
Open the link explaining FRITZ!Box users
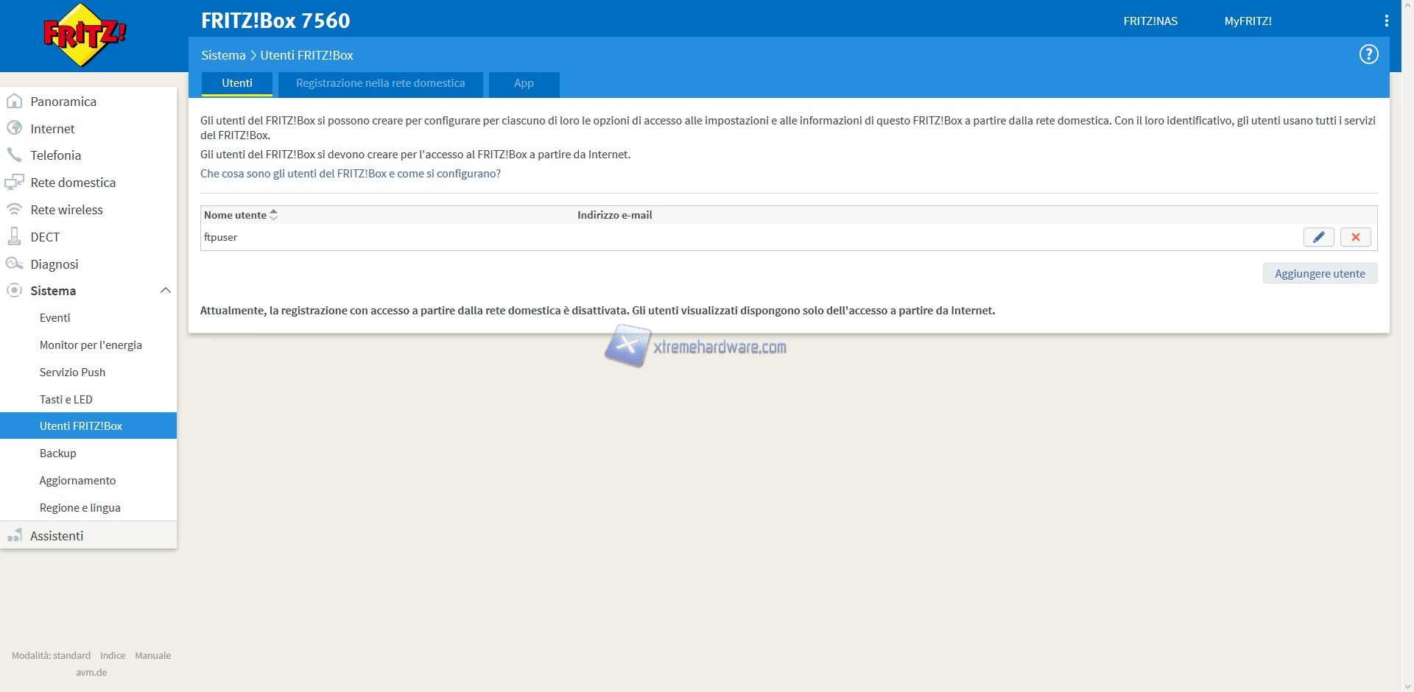point(351,174)
